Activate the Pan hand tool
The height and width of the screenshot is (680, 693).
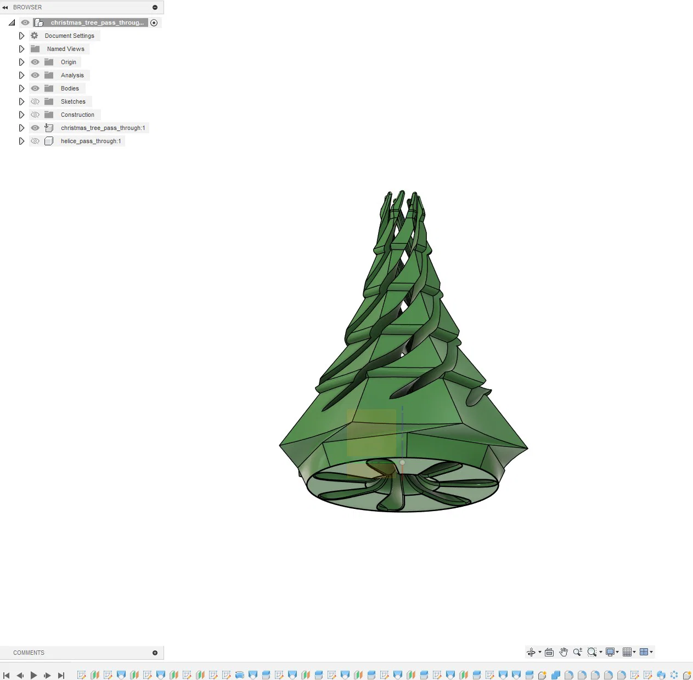564,652
